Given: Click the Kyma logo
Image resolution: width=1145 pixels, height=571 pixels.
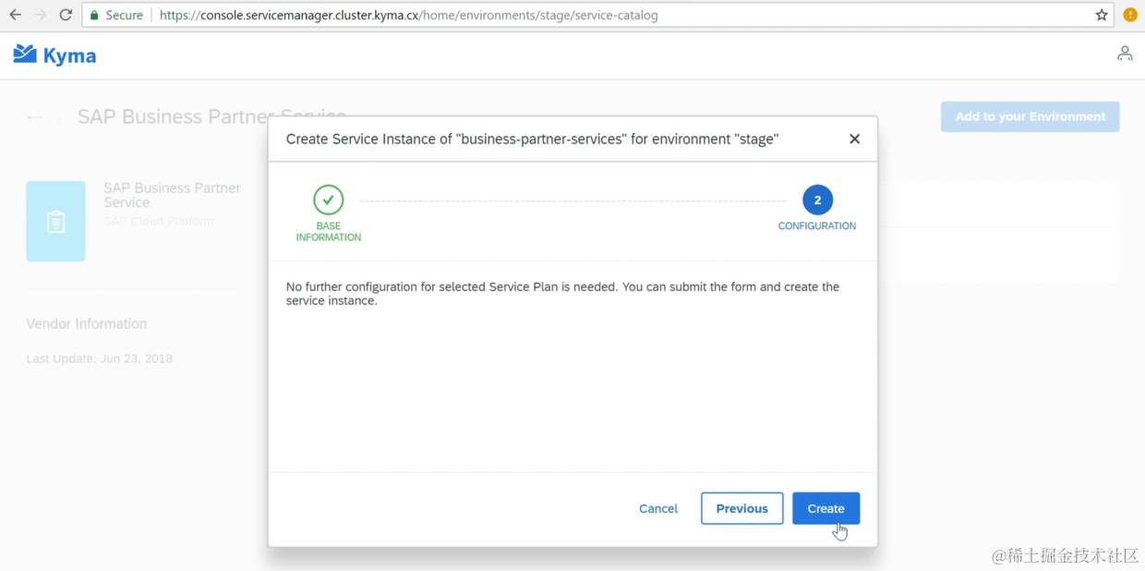Looking at the screenshot, I should 54,55.
